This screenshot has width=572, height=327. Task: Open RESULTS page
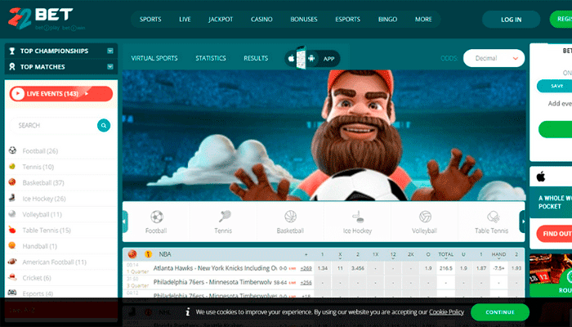[x=256, y=58]
